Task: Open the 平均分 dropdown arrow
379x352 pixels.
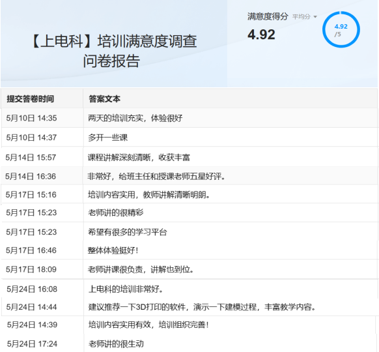Action: click(315, 17)
